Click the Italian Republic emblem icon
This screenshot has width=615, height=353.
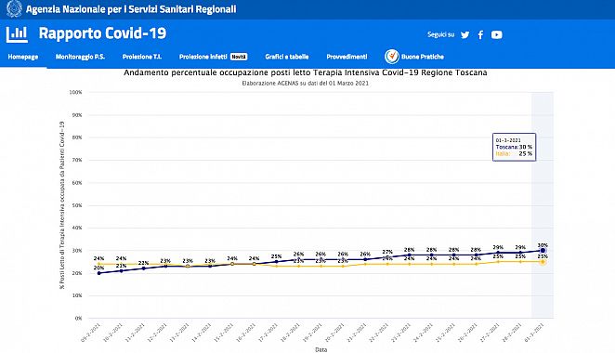[x=15, y=8]
